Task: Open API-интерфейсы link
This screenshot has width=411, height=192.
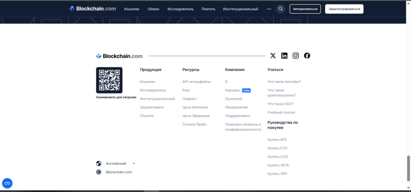Action: [x=196, y=82]
